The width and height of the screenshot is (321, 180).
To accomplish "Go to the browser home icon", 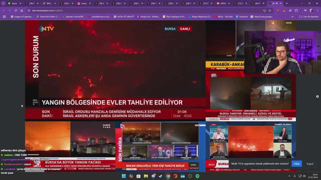I will coord(22,10).
